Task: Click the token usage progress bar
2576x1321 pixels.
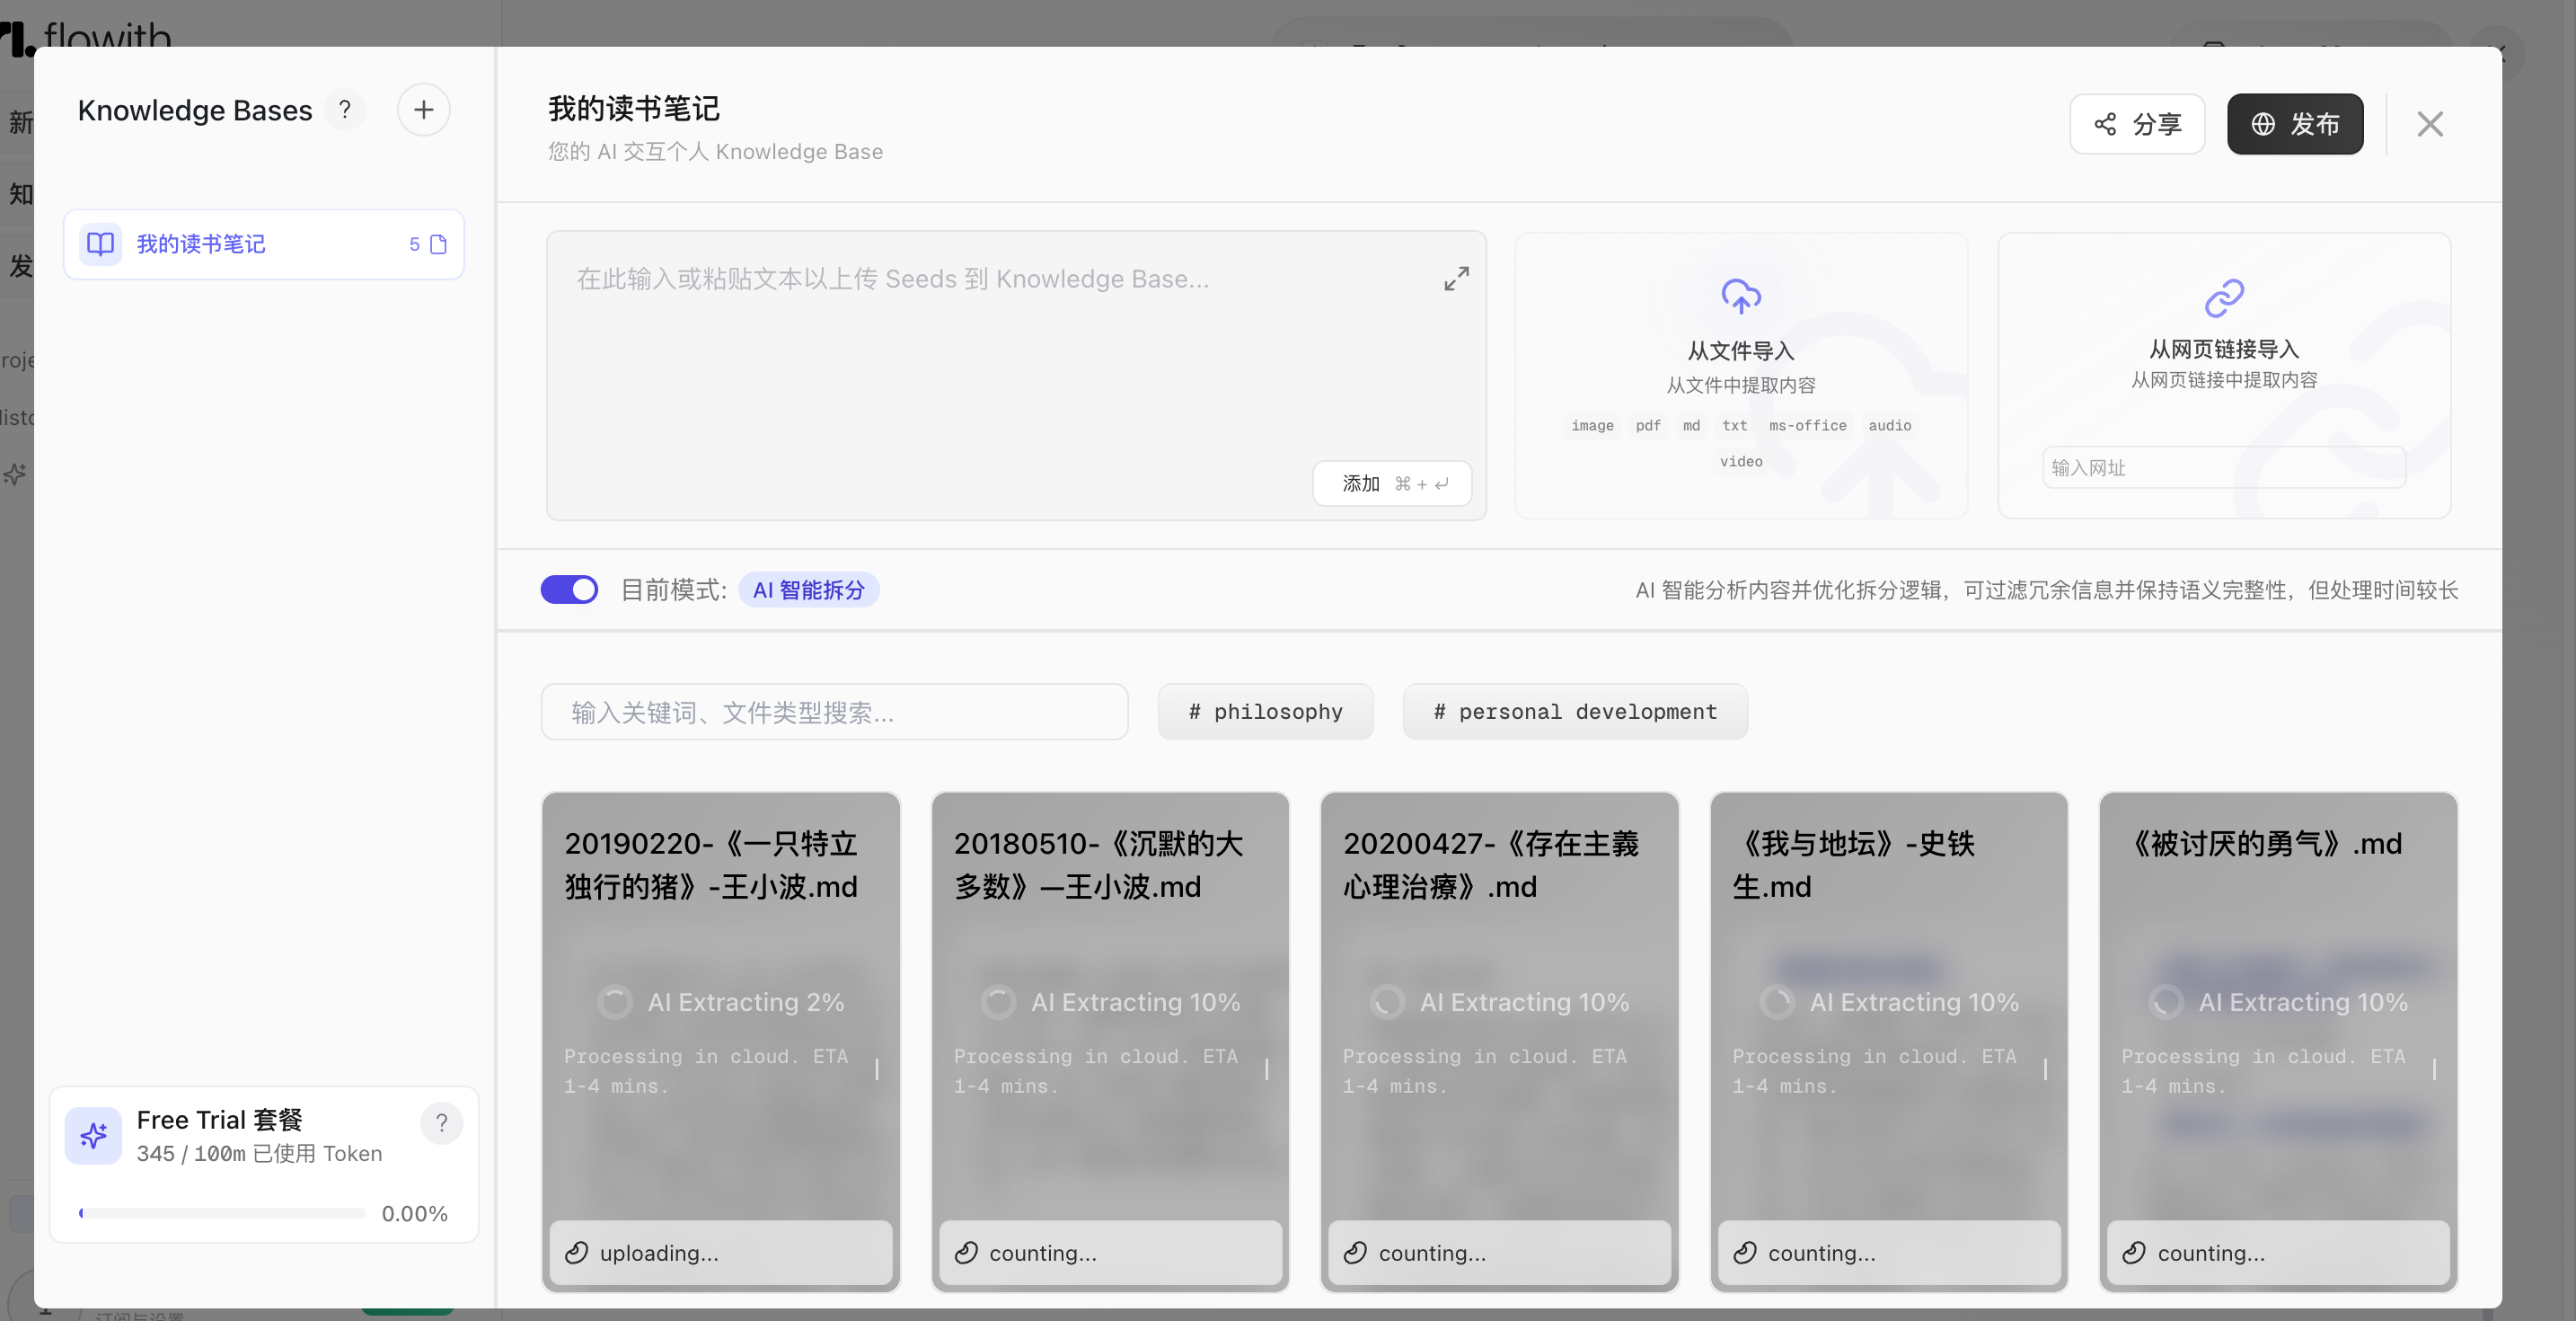Action: point(222,1213)
